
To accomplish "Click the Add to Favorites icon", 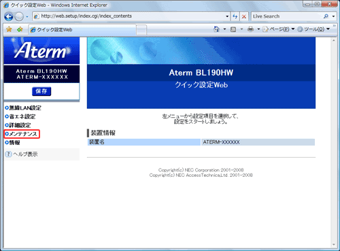I will [x=20, y=29].
